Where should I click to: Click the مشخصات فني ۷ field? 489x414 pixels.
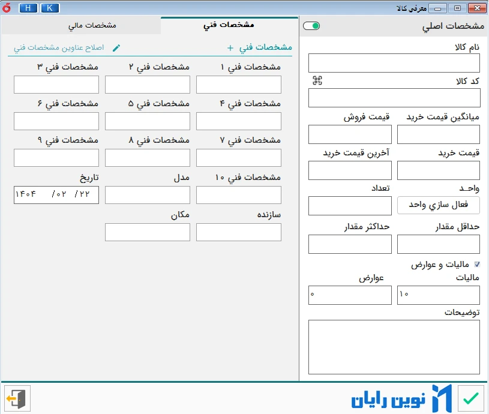pyautogui.click(x=239, y=158)
